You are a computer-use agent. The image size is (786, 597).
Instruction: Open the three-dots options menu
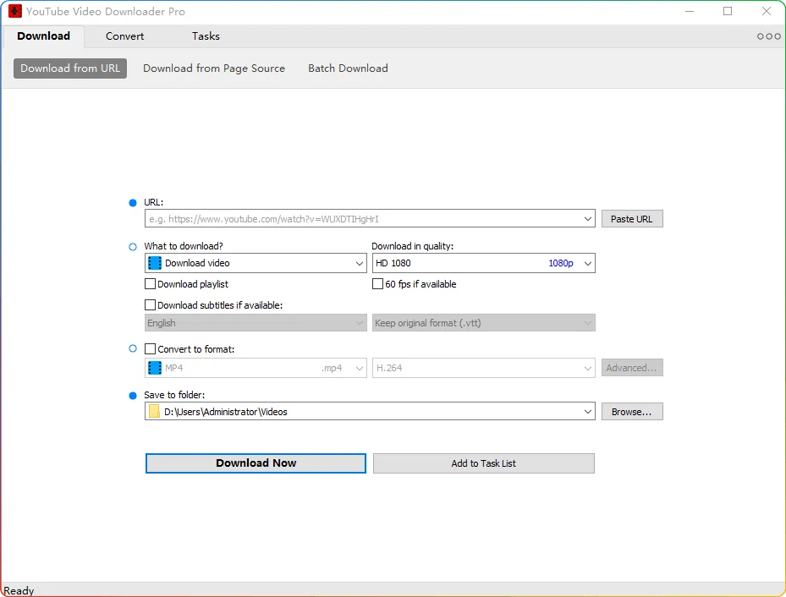pyautogui.click(x=768, y=36)
